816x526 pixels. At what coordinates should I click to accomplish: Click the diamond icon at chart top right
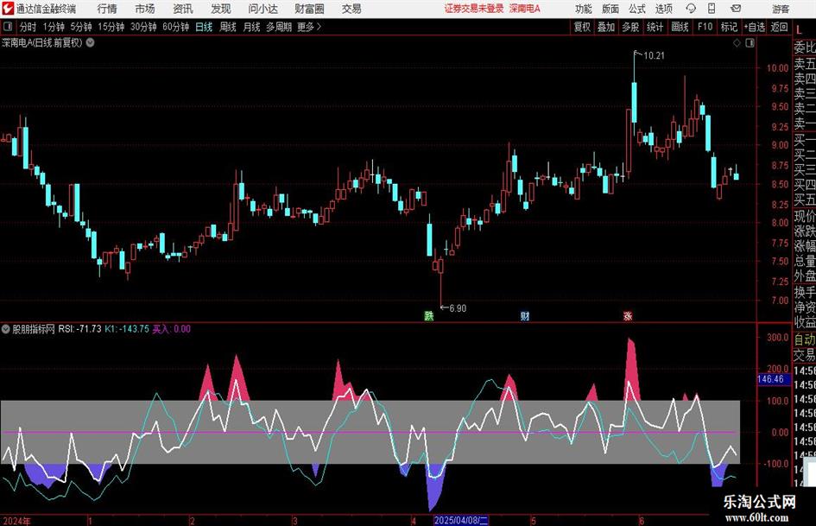[737, 43]
